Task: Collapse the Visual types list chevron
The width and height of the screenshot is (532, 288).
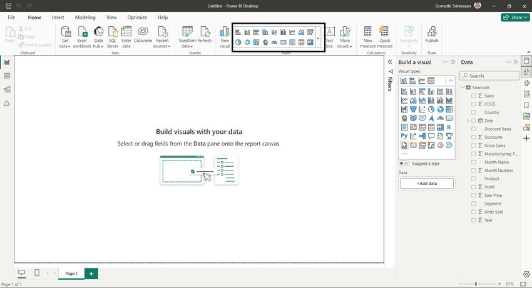Action: [x=450, y=81]
